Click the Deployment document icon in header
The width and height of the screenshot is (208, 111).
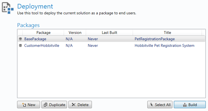[x=8, y=8]
